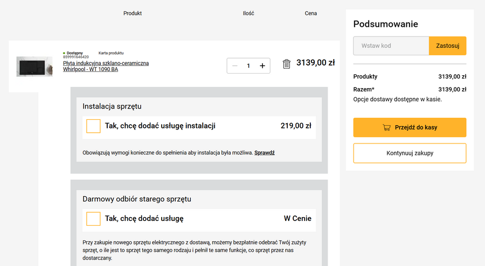Click the 'Podsumowanie' summary heading
The width and height of the screenshot is (485, 266).
click(385, 24)
